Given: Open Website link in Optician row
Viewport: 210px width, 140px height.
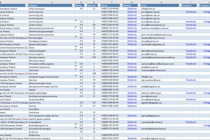Looking at the screenshot, I should point(132,80).
